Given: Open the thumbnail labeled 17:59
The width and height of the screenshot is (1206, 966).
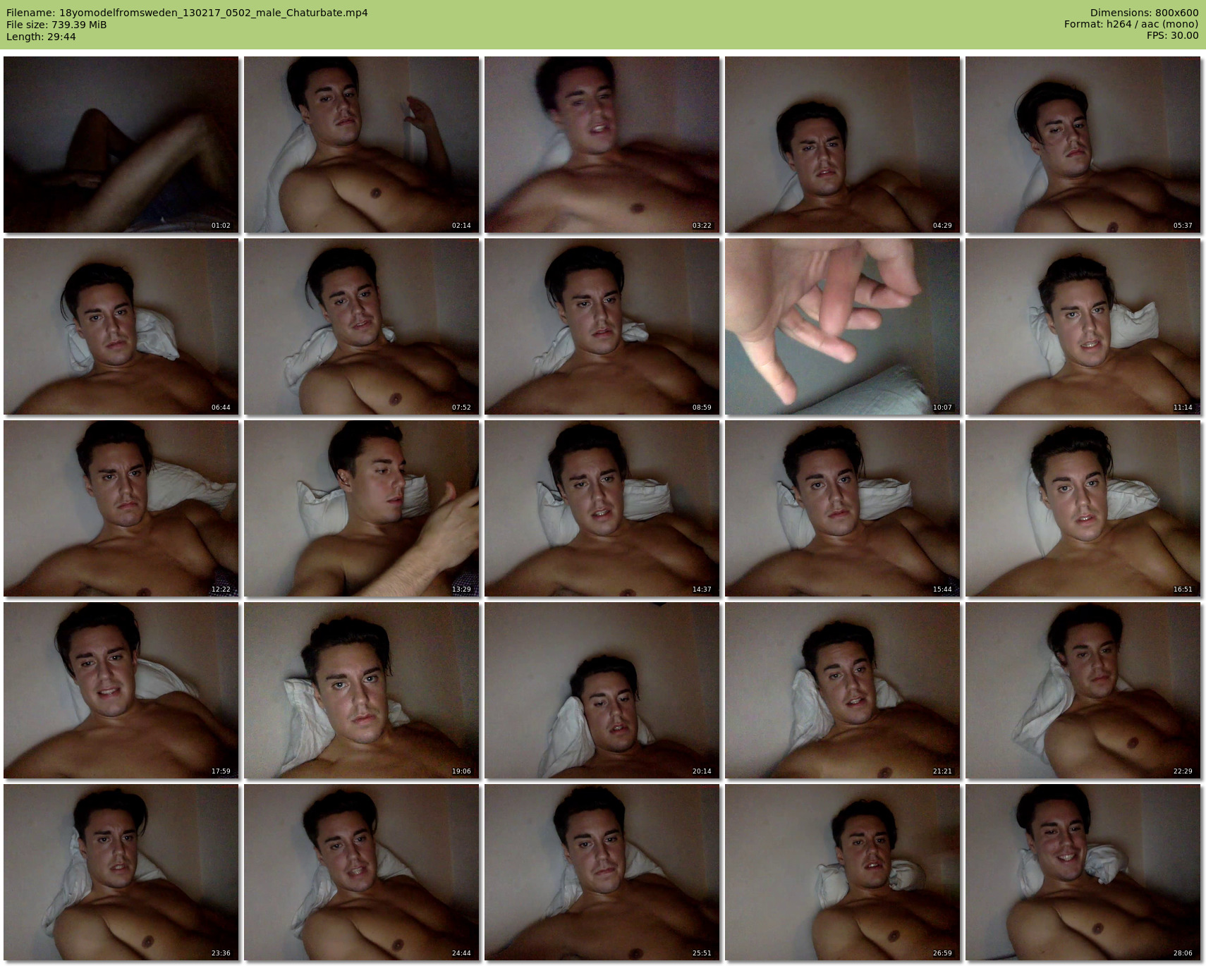Looking at the screenshot, I should 121,690.
